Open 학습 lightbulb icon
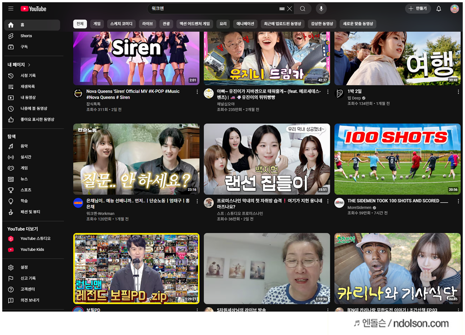The width and height of the screenshot is (465, 335). (x=11, y=201)
